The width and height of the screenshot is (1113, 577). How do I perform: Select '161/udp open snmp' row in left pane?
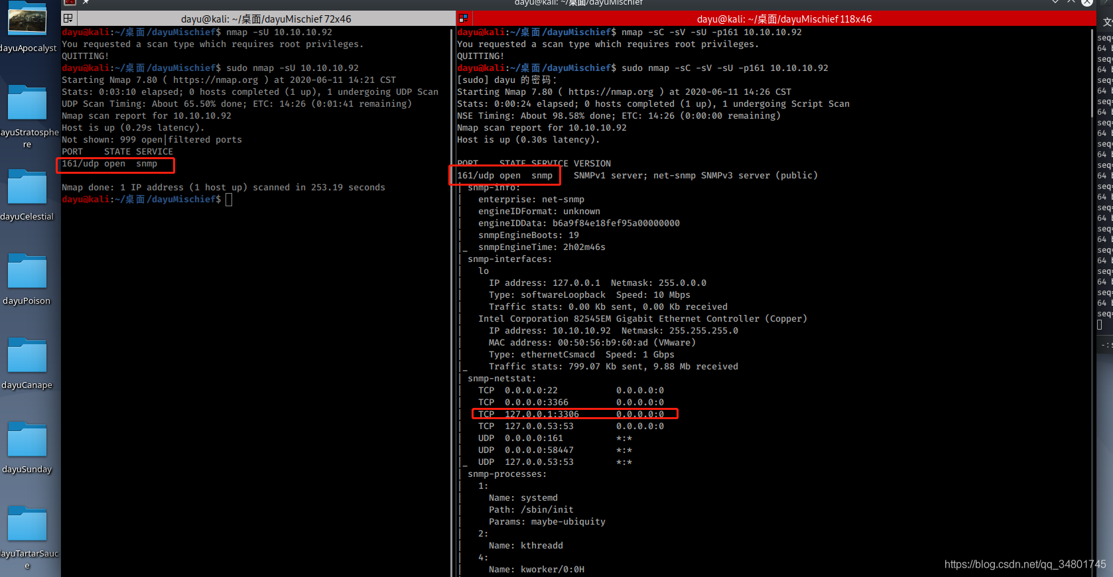tap(109, 163)
